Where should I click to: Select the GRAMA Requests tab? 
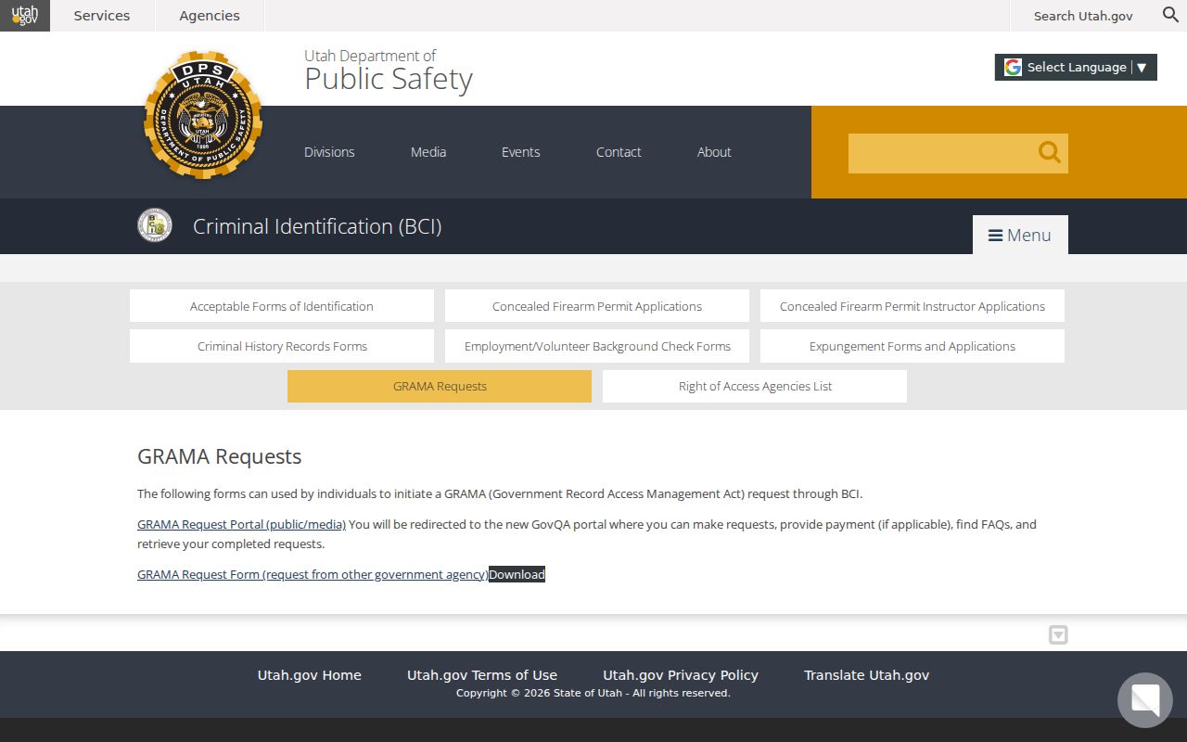(x=440, y=386)
